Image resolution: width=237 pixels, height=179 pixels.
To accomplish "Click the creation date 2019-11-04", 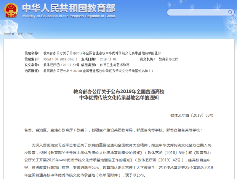I will click(x=108, y=59).
